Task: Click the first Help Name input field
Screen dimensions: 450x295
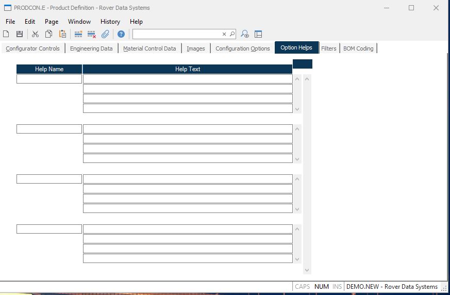Action: [x=49, y=79]
